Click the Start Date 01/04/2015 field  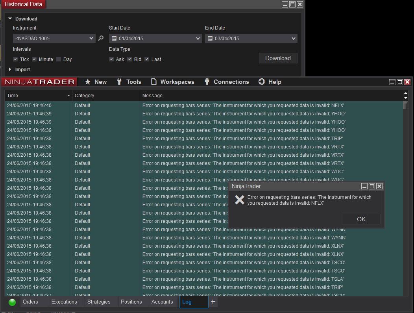click(155, 39)
